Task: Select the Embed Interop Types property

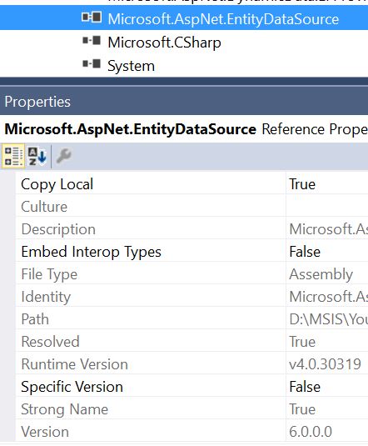Action: tap(92, 252)
